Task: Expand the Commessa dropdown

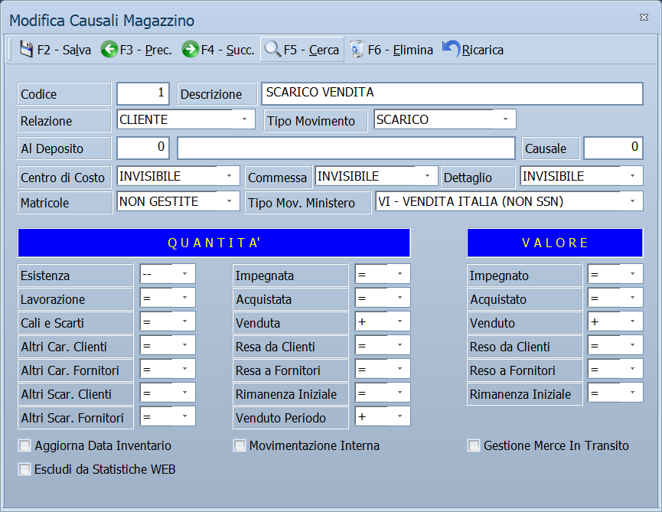Action: (427, 176)
